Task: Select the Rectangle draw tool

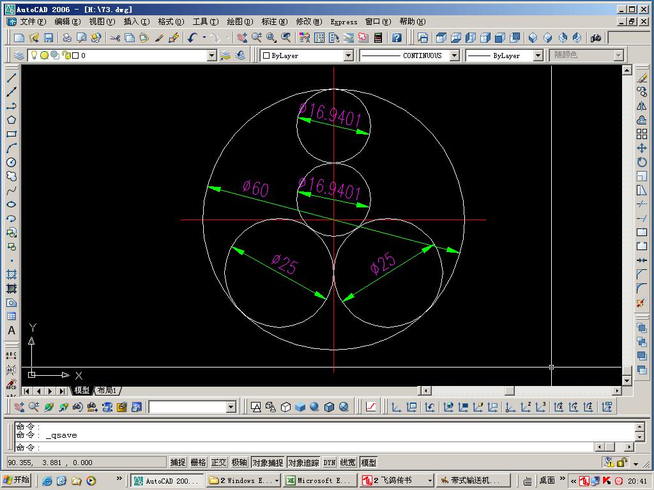Action: 11,134
